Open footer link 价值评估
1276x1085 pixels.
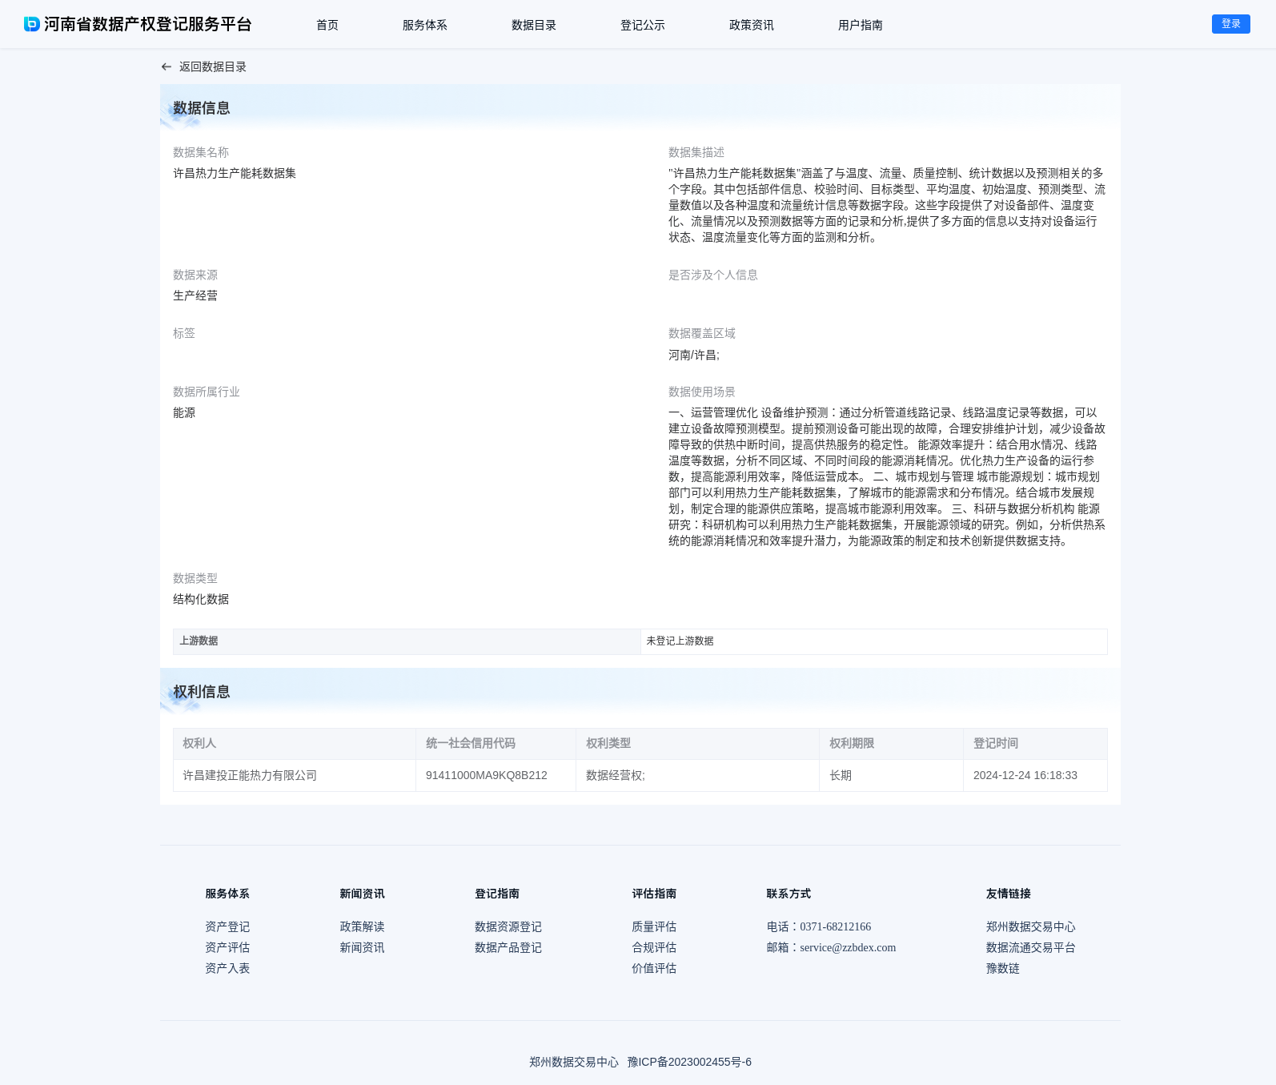coord(654,968)
